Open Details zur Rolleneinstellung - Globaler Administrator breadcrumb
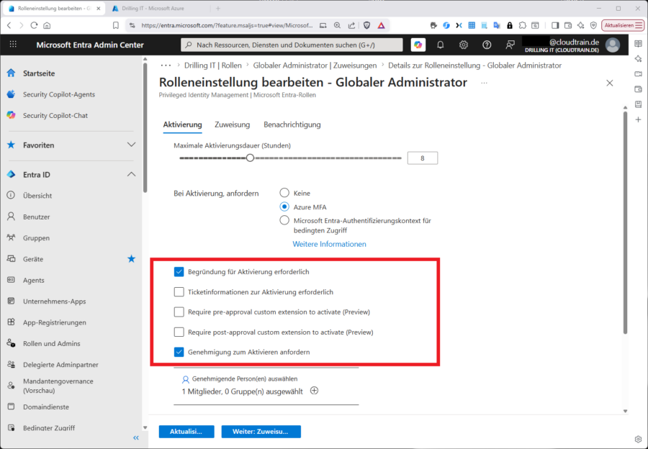The height and width of the screenshot is (449, 648). click(x=475, y=65)
